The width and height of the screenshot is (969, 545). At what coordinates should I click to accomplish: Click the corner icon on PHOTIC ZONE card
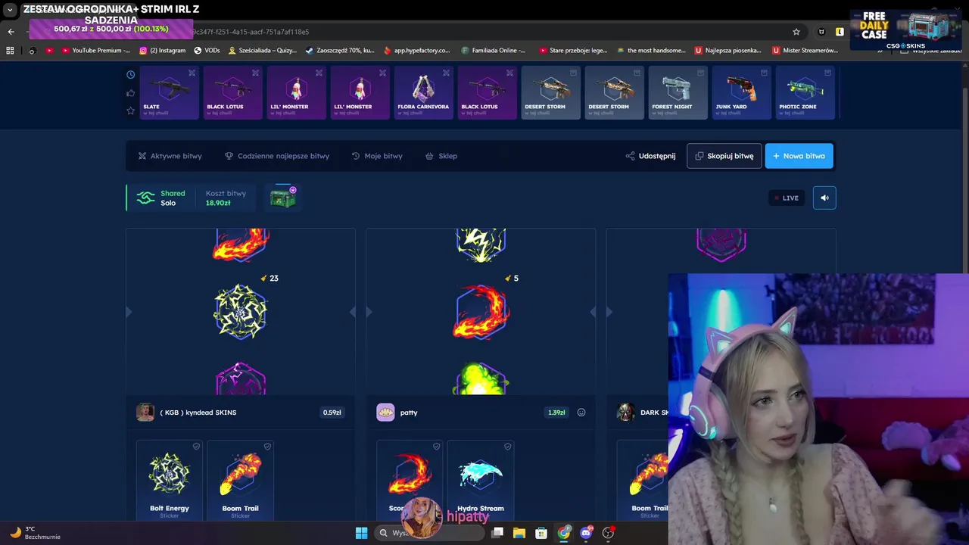point(827,73)
